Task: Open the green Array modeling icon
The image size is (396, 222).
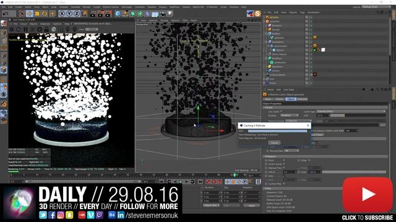Action: (x=140, y=14)
